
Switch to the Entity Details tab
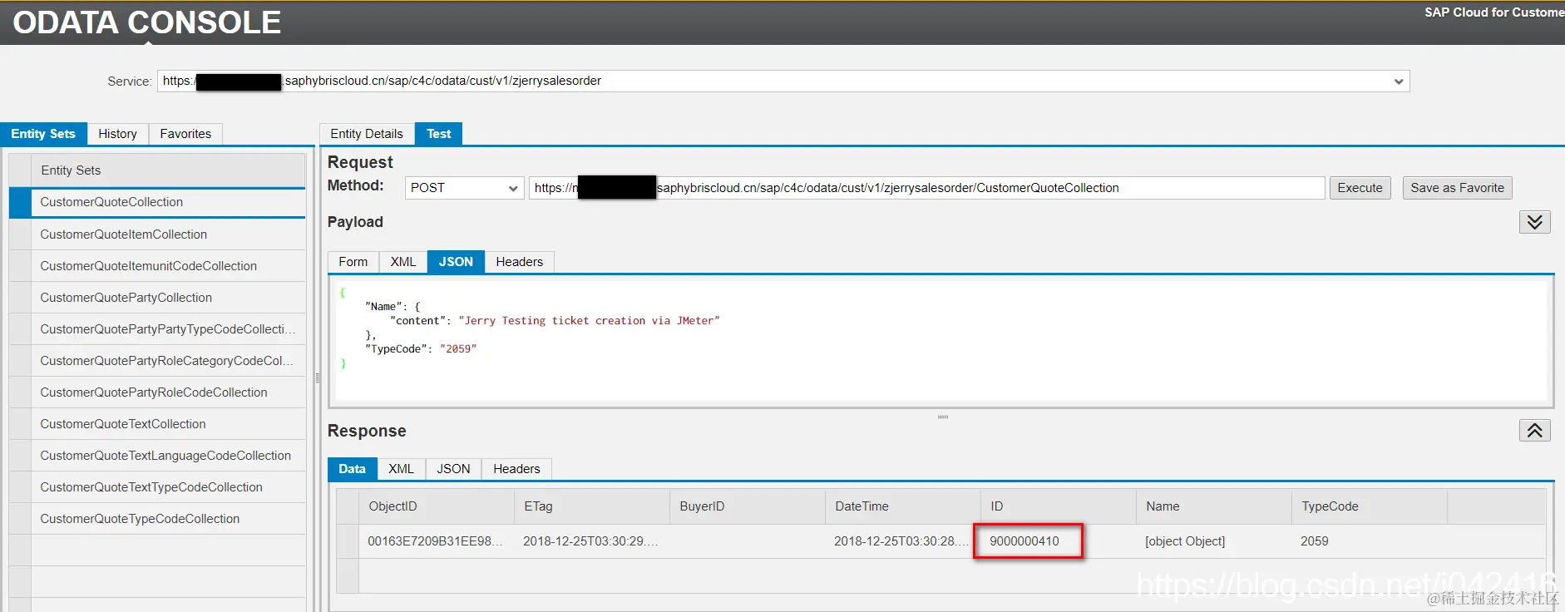click(367, 134)
